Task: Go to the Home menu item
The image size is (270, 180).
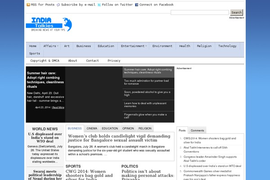Action: click(33, 46)
